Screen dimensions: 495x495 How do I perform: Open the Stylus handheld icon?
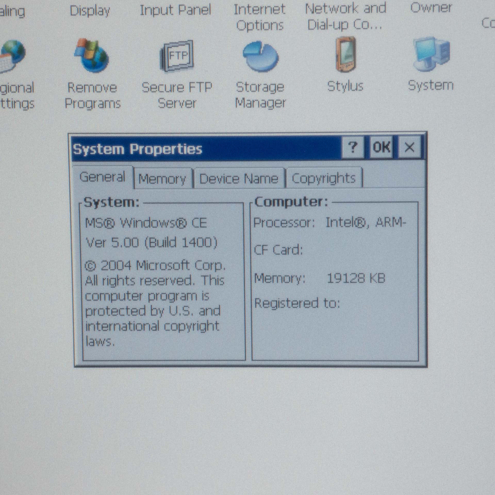point(346,55)
